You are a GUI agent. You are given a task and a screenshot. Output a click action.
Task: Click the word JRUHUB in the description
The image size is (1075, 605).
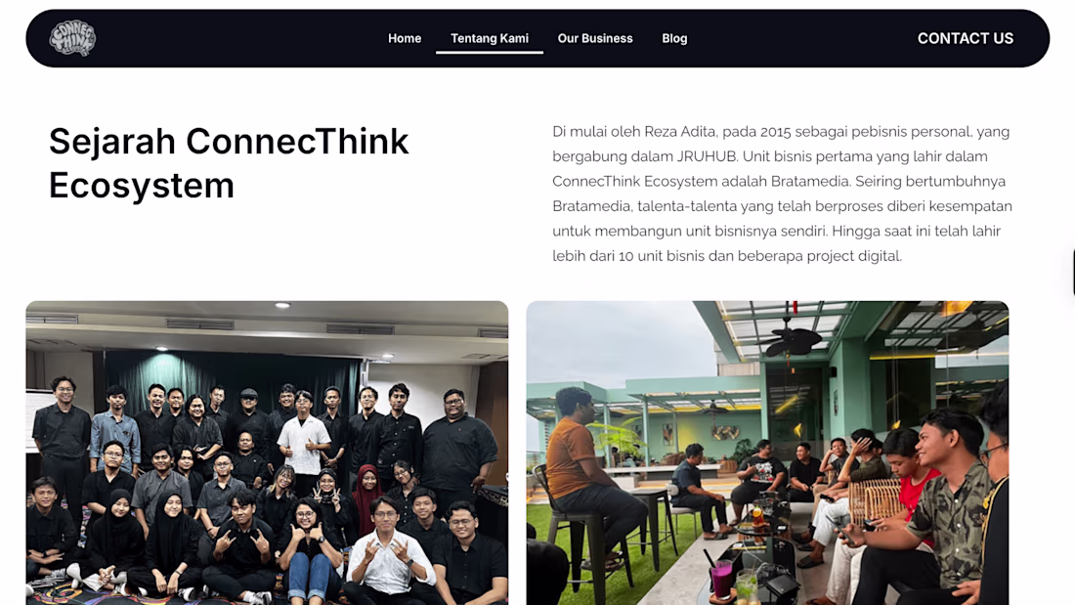point(707,156)
